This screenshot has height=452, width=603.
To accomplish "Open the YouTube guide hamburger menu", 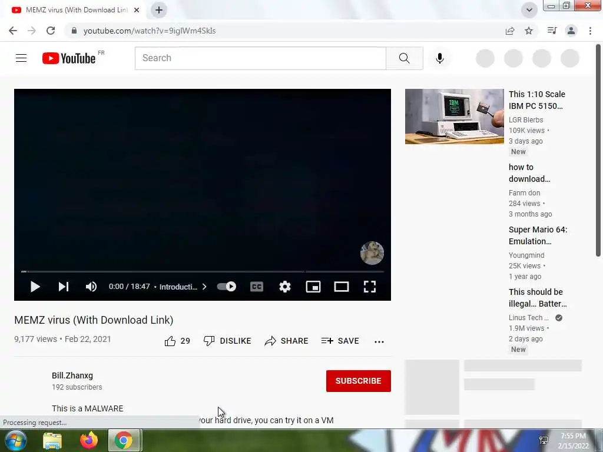I will pos(21,58).
